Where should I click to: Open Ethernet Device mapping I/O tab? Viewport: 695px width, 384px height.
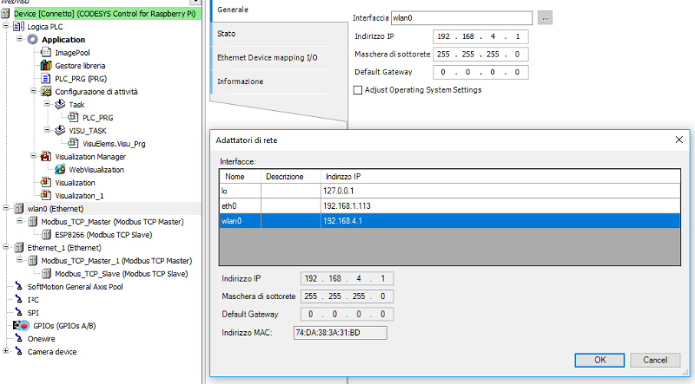pyautogui.click(x=279, y=58)
